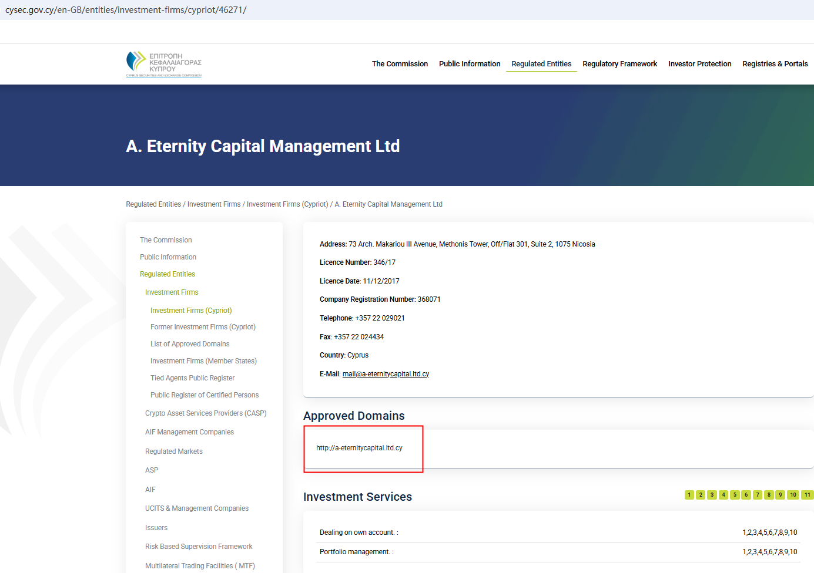Select Tied Agents Public Register
Viewport: 814px width, 573px height.
pyautogui.click(x=192, y=378)
